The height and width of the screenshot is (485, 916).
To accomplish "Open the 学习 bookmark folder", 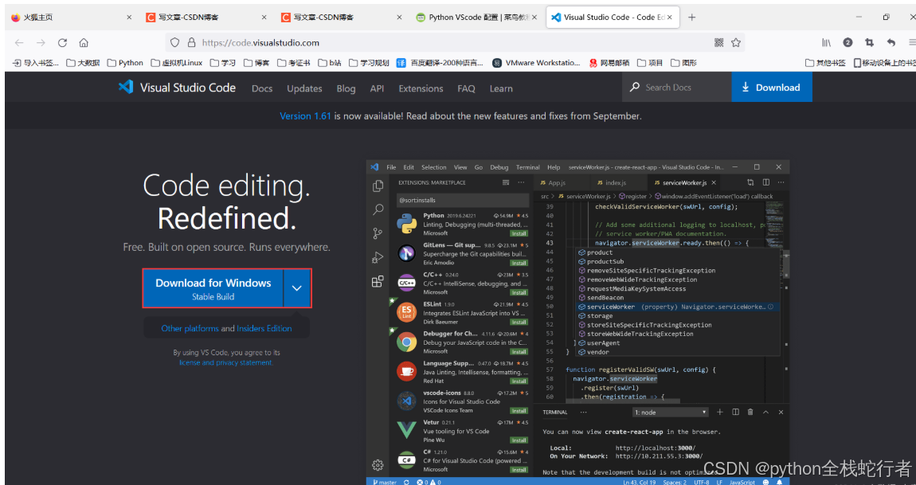I will tap(222, 63).
